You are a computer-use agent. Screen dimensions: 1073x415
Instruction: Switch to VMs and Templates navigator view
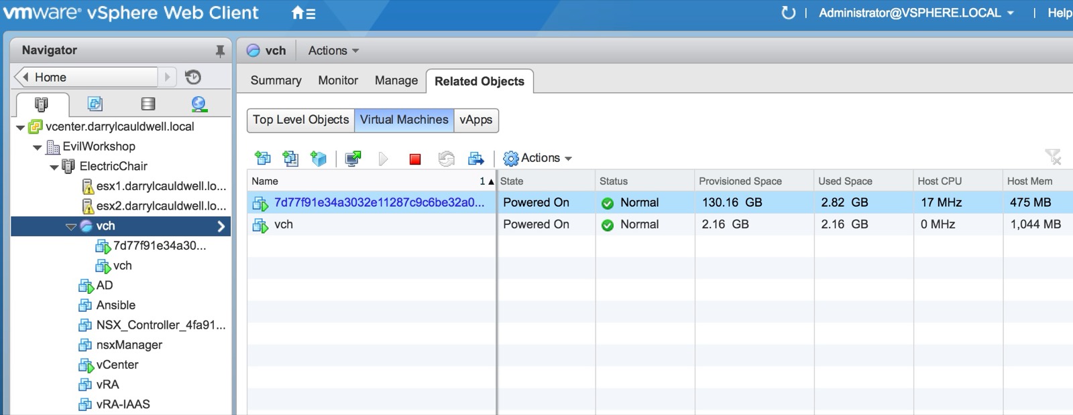95,104
